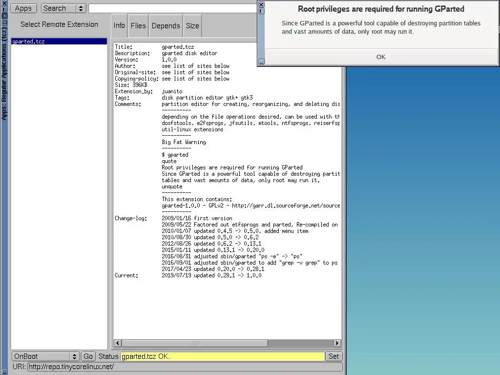
Task: Click the '2012/08/26 updated 0.6.2 -> 0.13.1' line
Action: [211, 244]
